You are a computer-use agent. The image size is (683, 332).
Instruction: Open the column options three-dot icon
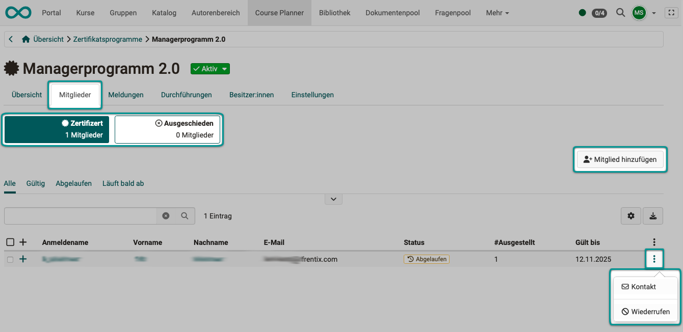[x=654, y=242]
